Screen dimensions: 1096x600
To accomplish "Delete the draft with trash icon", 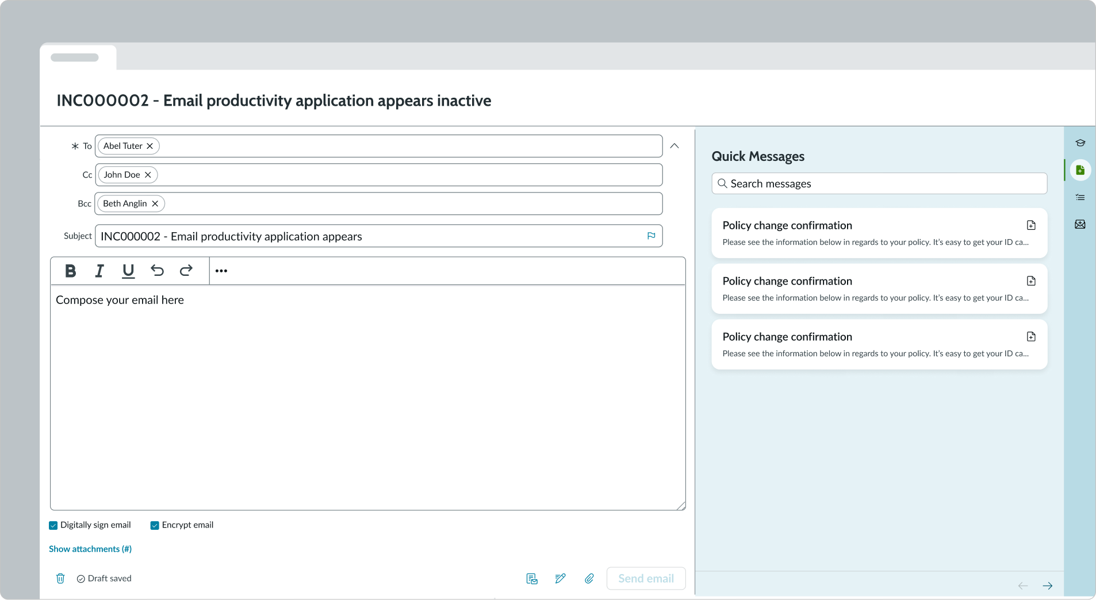I will [x=60, y=578].
